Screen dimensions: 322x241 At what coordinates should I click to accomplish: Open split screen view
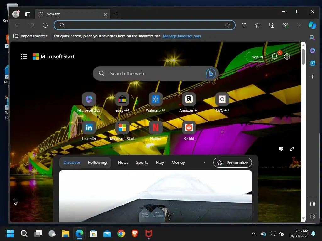pyautogui.click(x=244, y=25)
